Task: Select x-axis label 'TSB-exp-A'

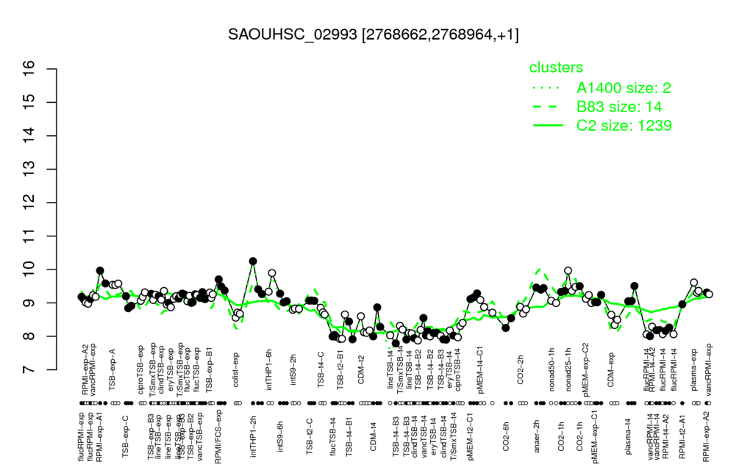Action: tap(113, 369)
